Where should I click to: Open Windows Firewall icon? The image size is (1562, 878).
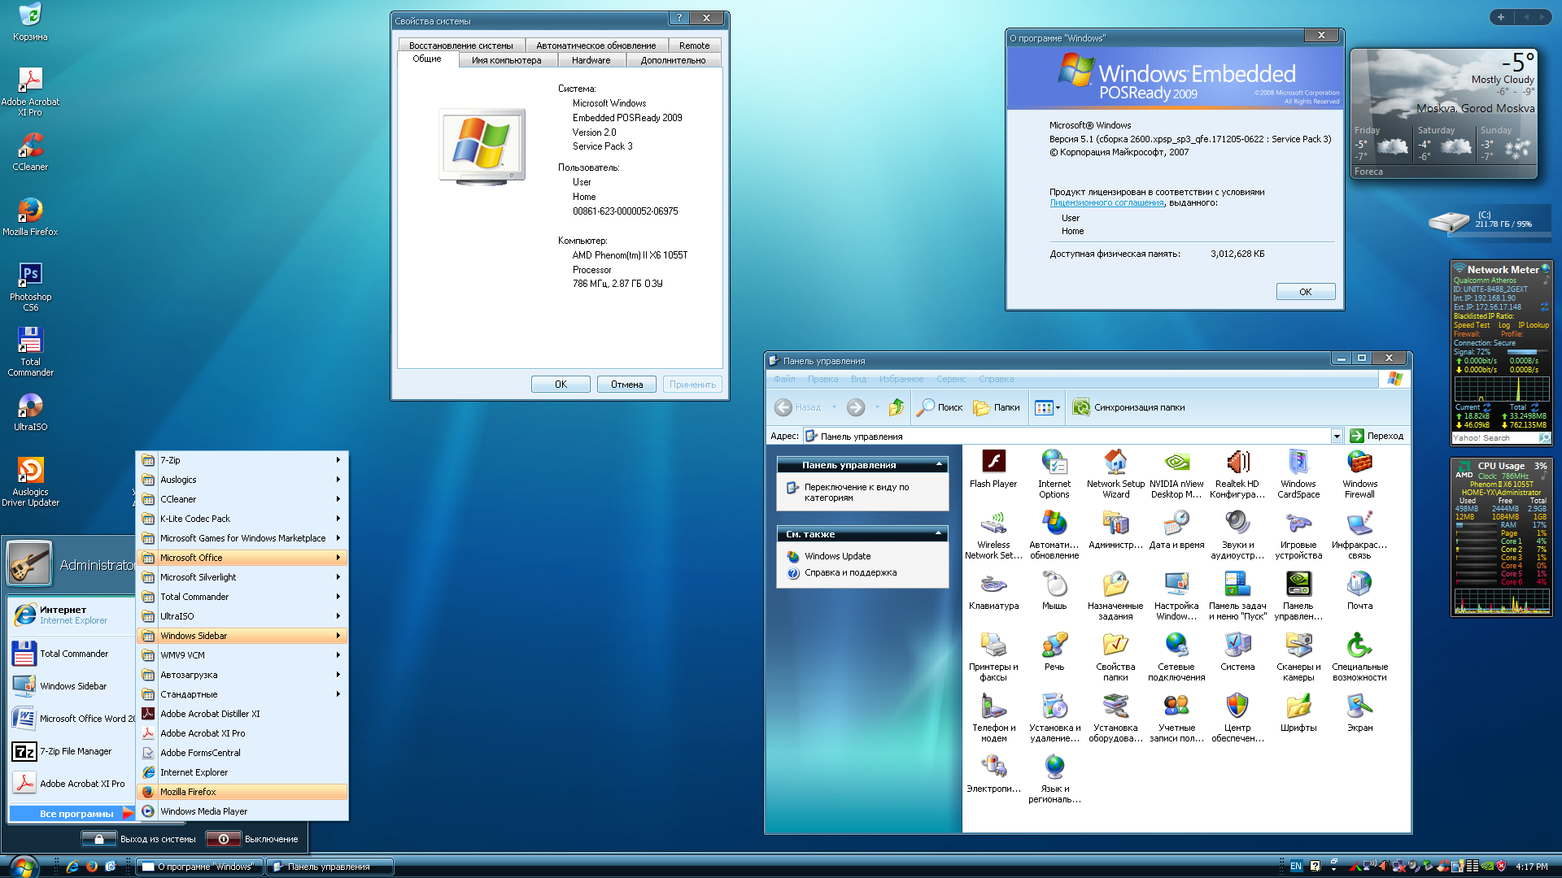point(1359,475)
